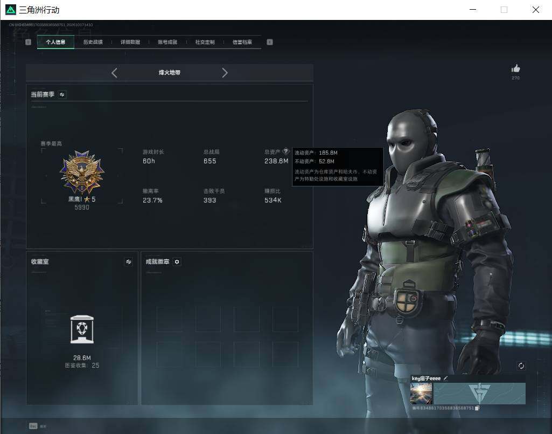Open the 详细数据 tab
Viewport: 552px width, 434px height.
(130, 42)
